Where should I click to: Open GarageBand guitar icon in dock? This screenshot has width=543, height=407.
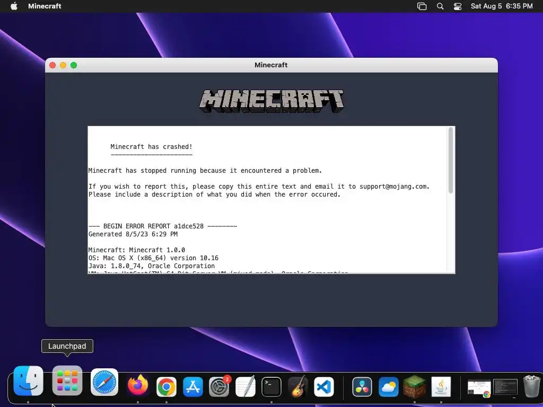tap(298, 386)
